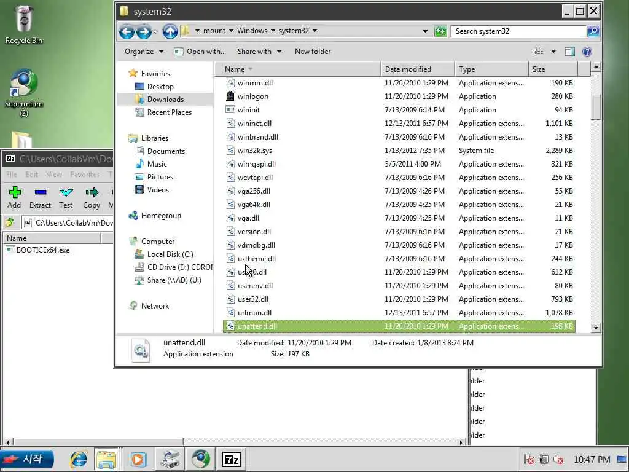Viewport: 629px width, 472px height.
Task: Expand the system32 breadcrumb dropdown arrow
Action: tap(315, 31)
